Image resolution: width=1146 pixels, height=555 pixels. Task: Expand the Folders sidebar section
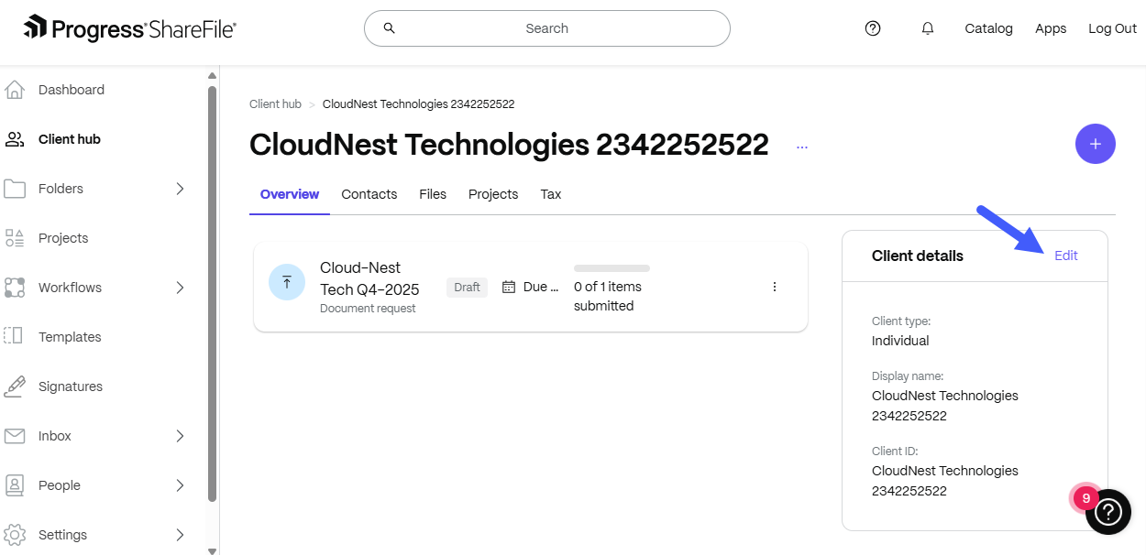[180, 189]
